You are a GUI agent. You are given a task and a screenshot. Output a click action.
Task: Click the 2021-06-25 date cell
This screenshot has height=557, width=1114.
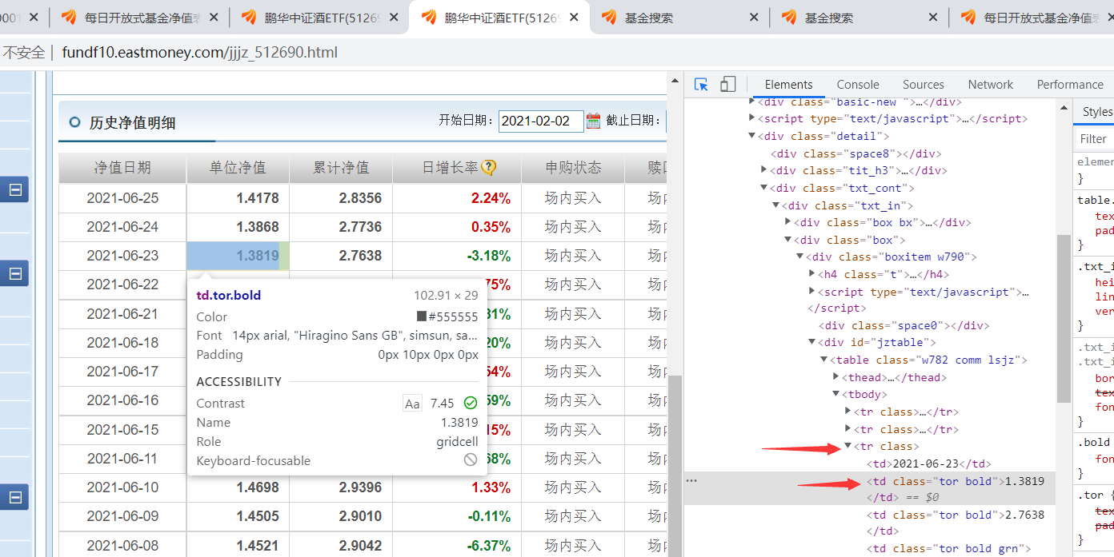122,198
